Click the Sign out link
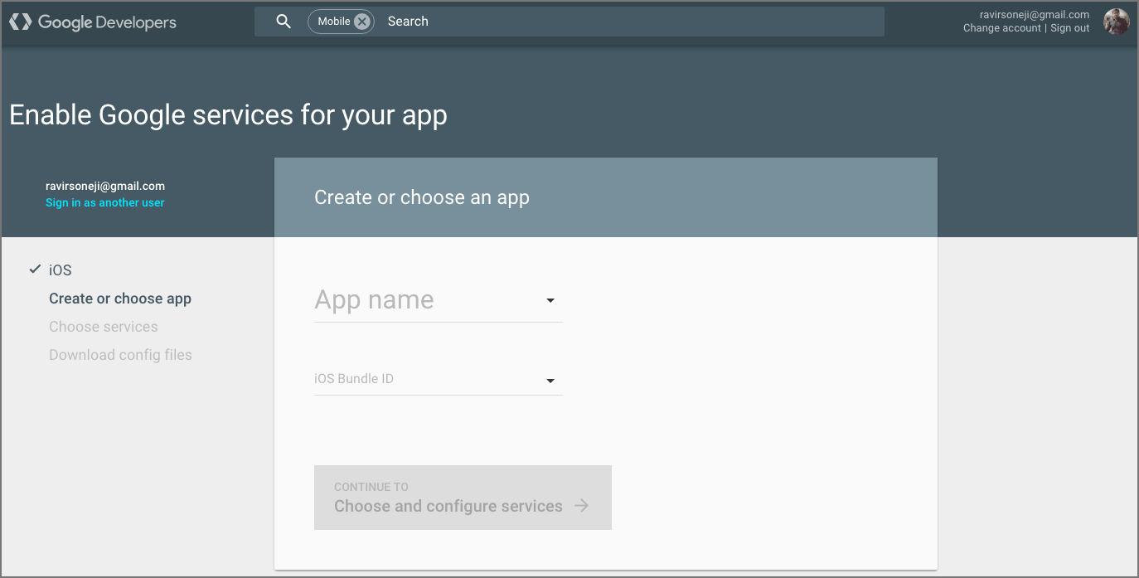1139x578 pixels. pyautogui.click(x=1069, y=27)
